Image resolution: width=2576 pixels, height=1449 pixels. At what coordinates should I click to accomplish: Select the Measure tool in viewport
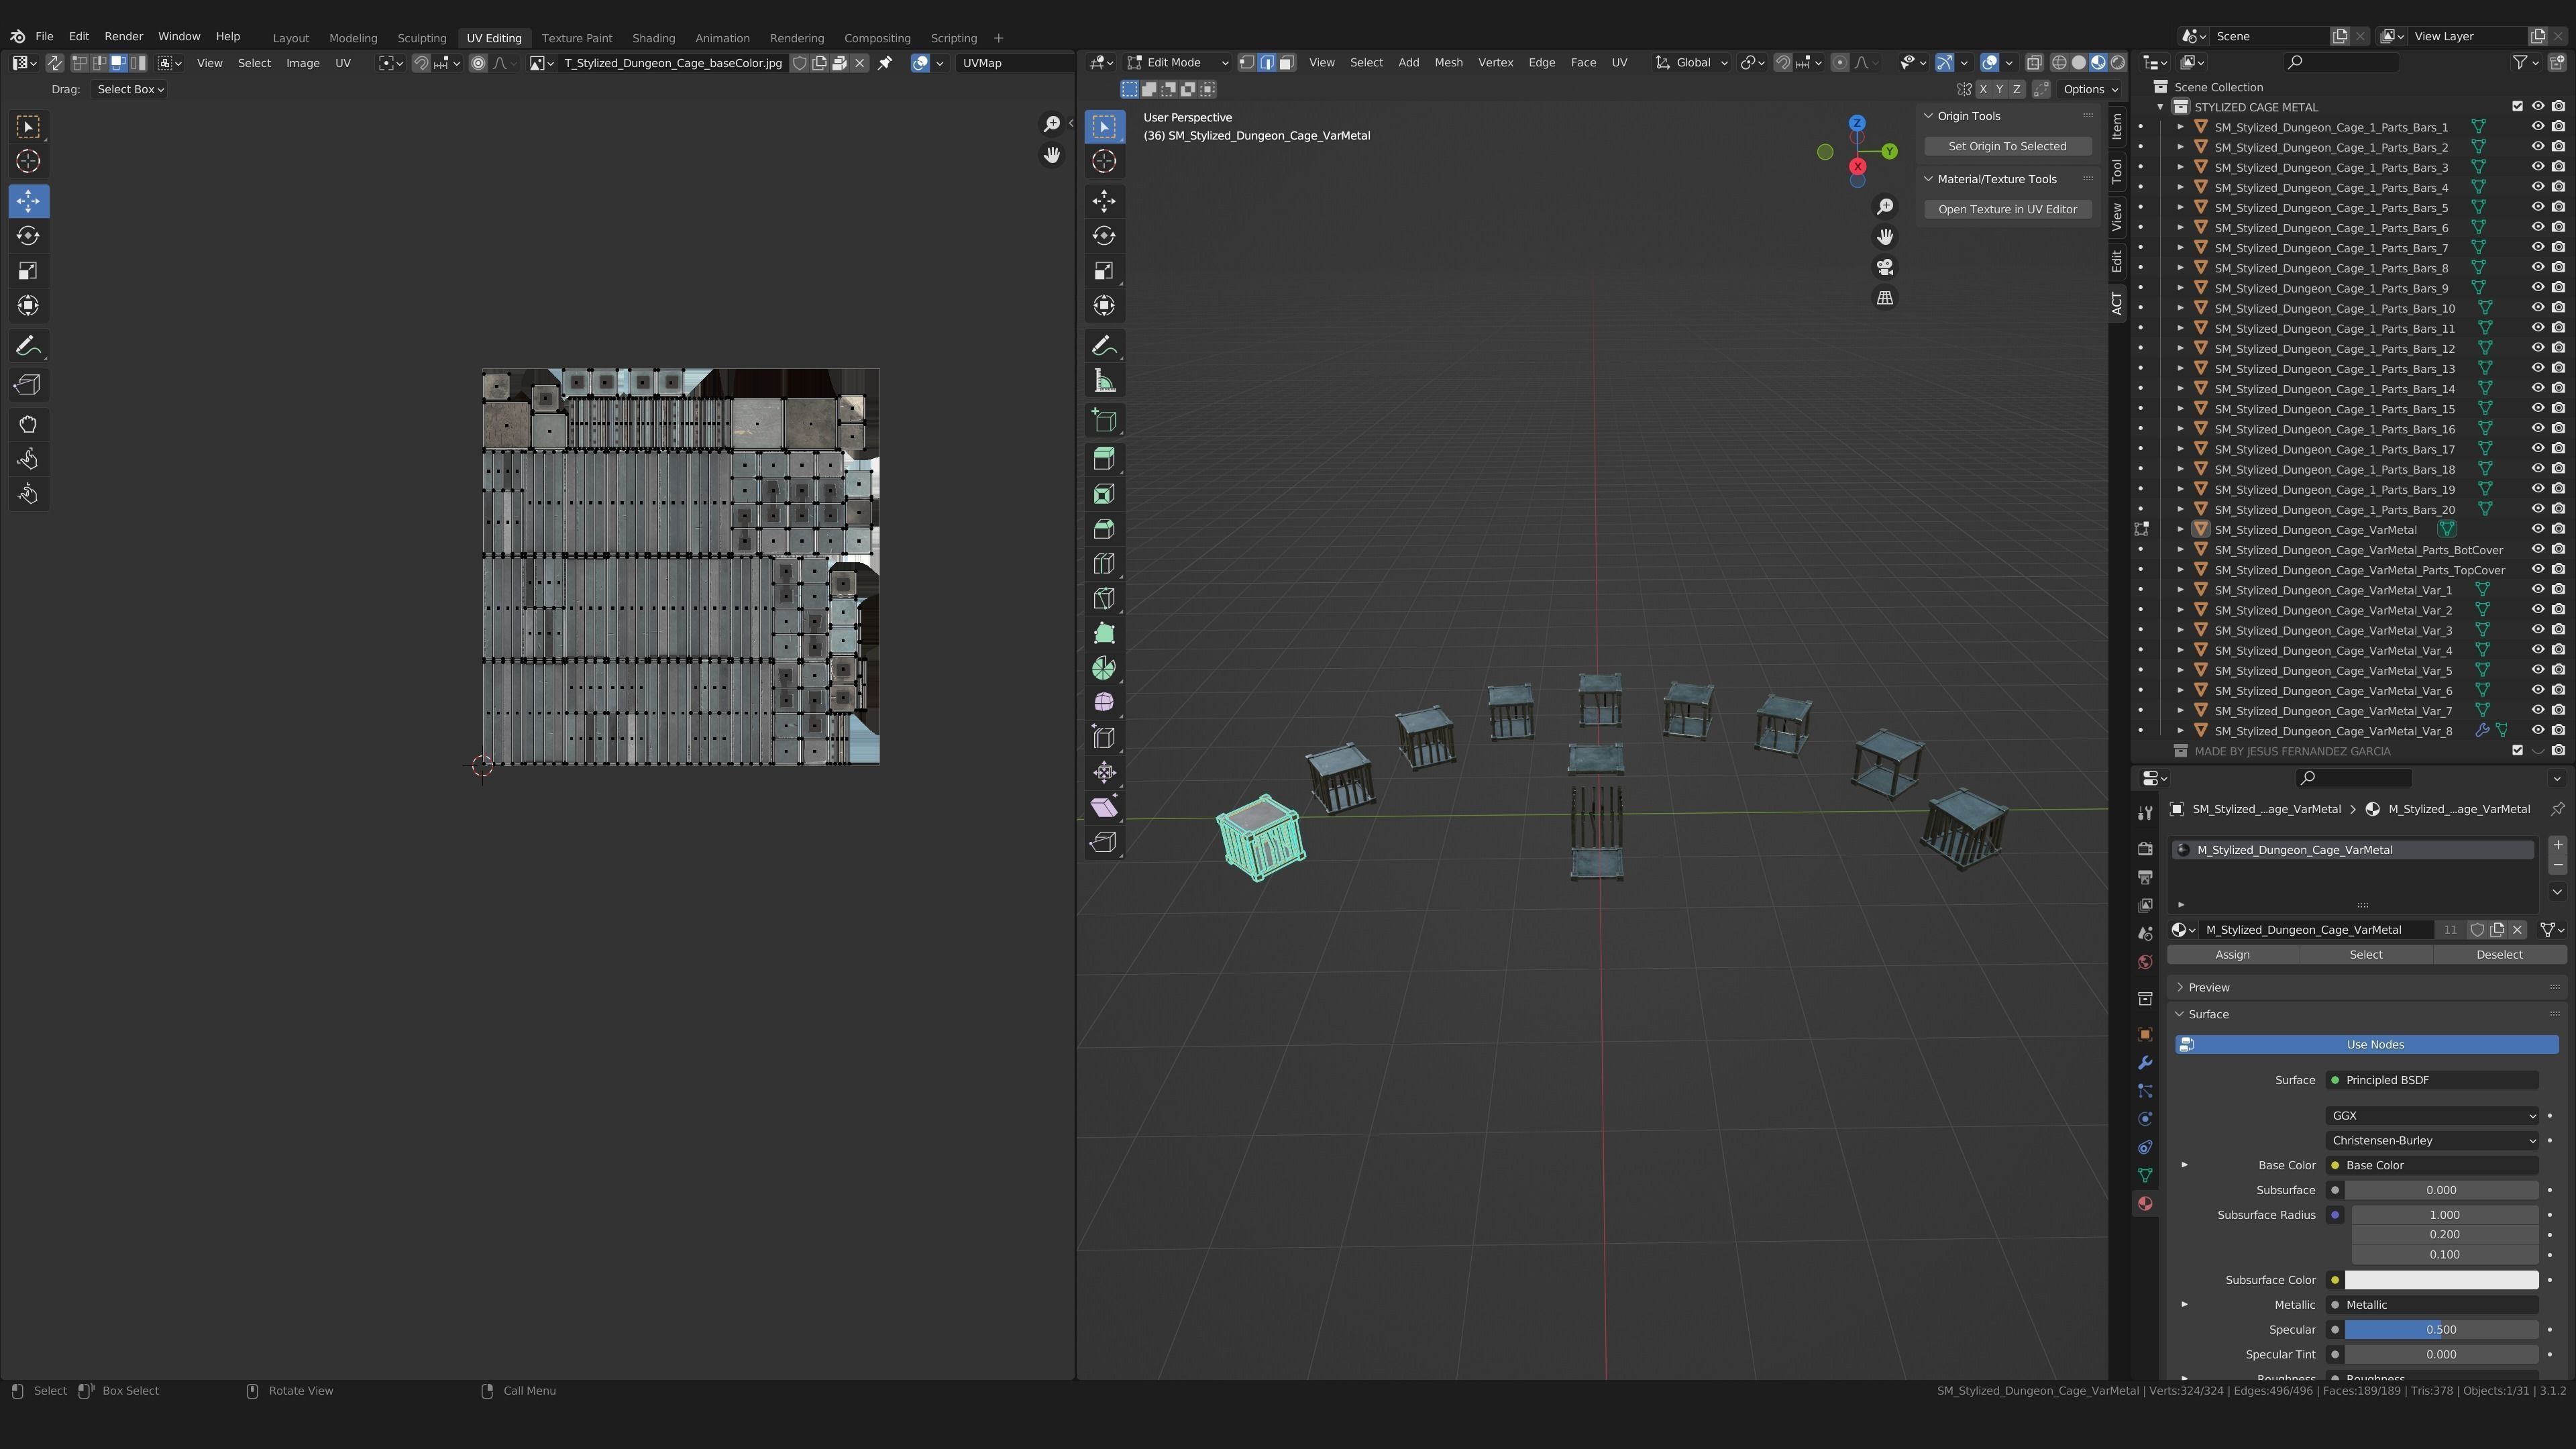point(1104,381)
